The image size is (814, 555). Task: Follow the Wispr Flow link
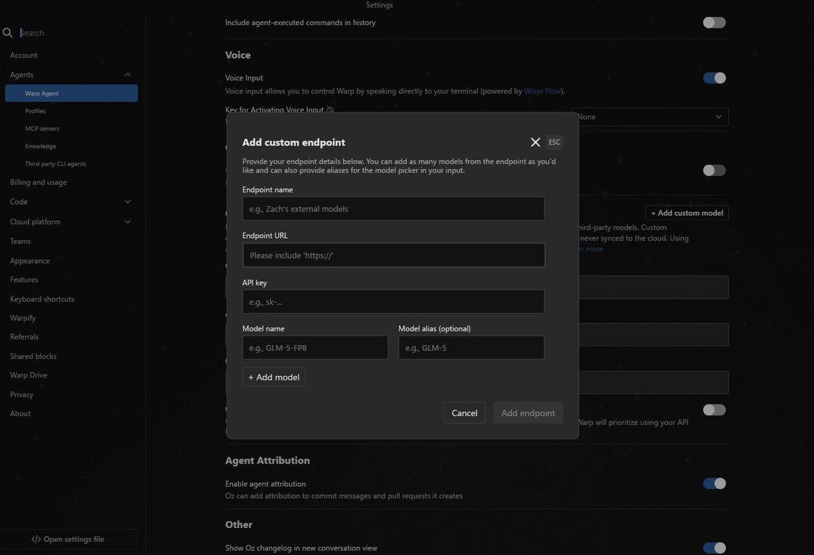point(543,91)
